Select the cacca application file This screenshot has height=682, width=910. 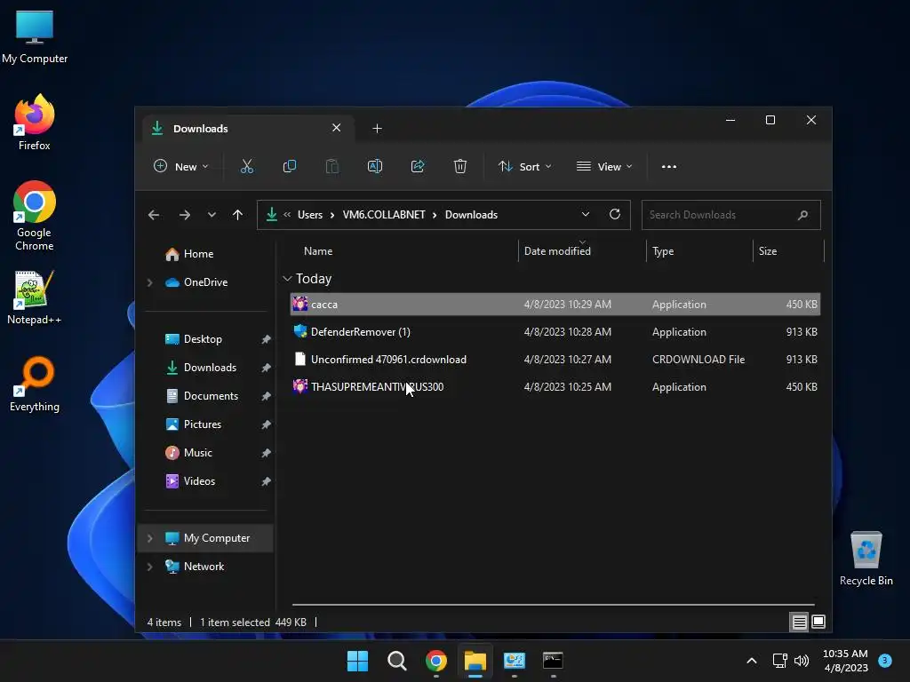pyautogui.click(x=555, y=305)
